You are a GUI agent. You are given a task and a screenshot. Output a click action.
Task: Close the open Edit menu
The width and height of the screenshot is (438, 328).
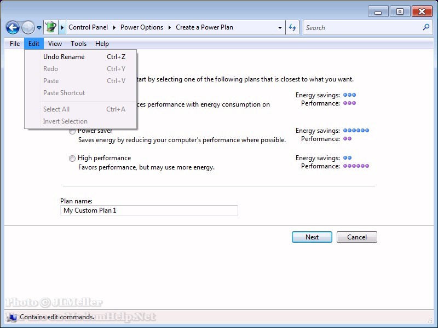[x=34, y=44]
